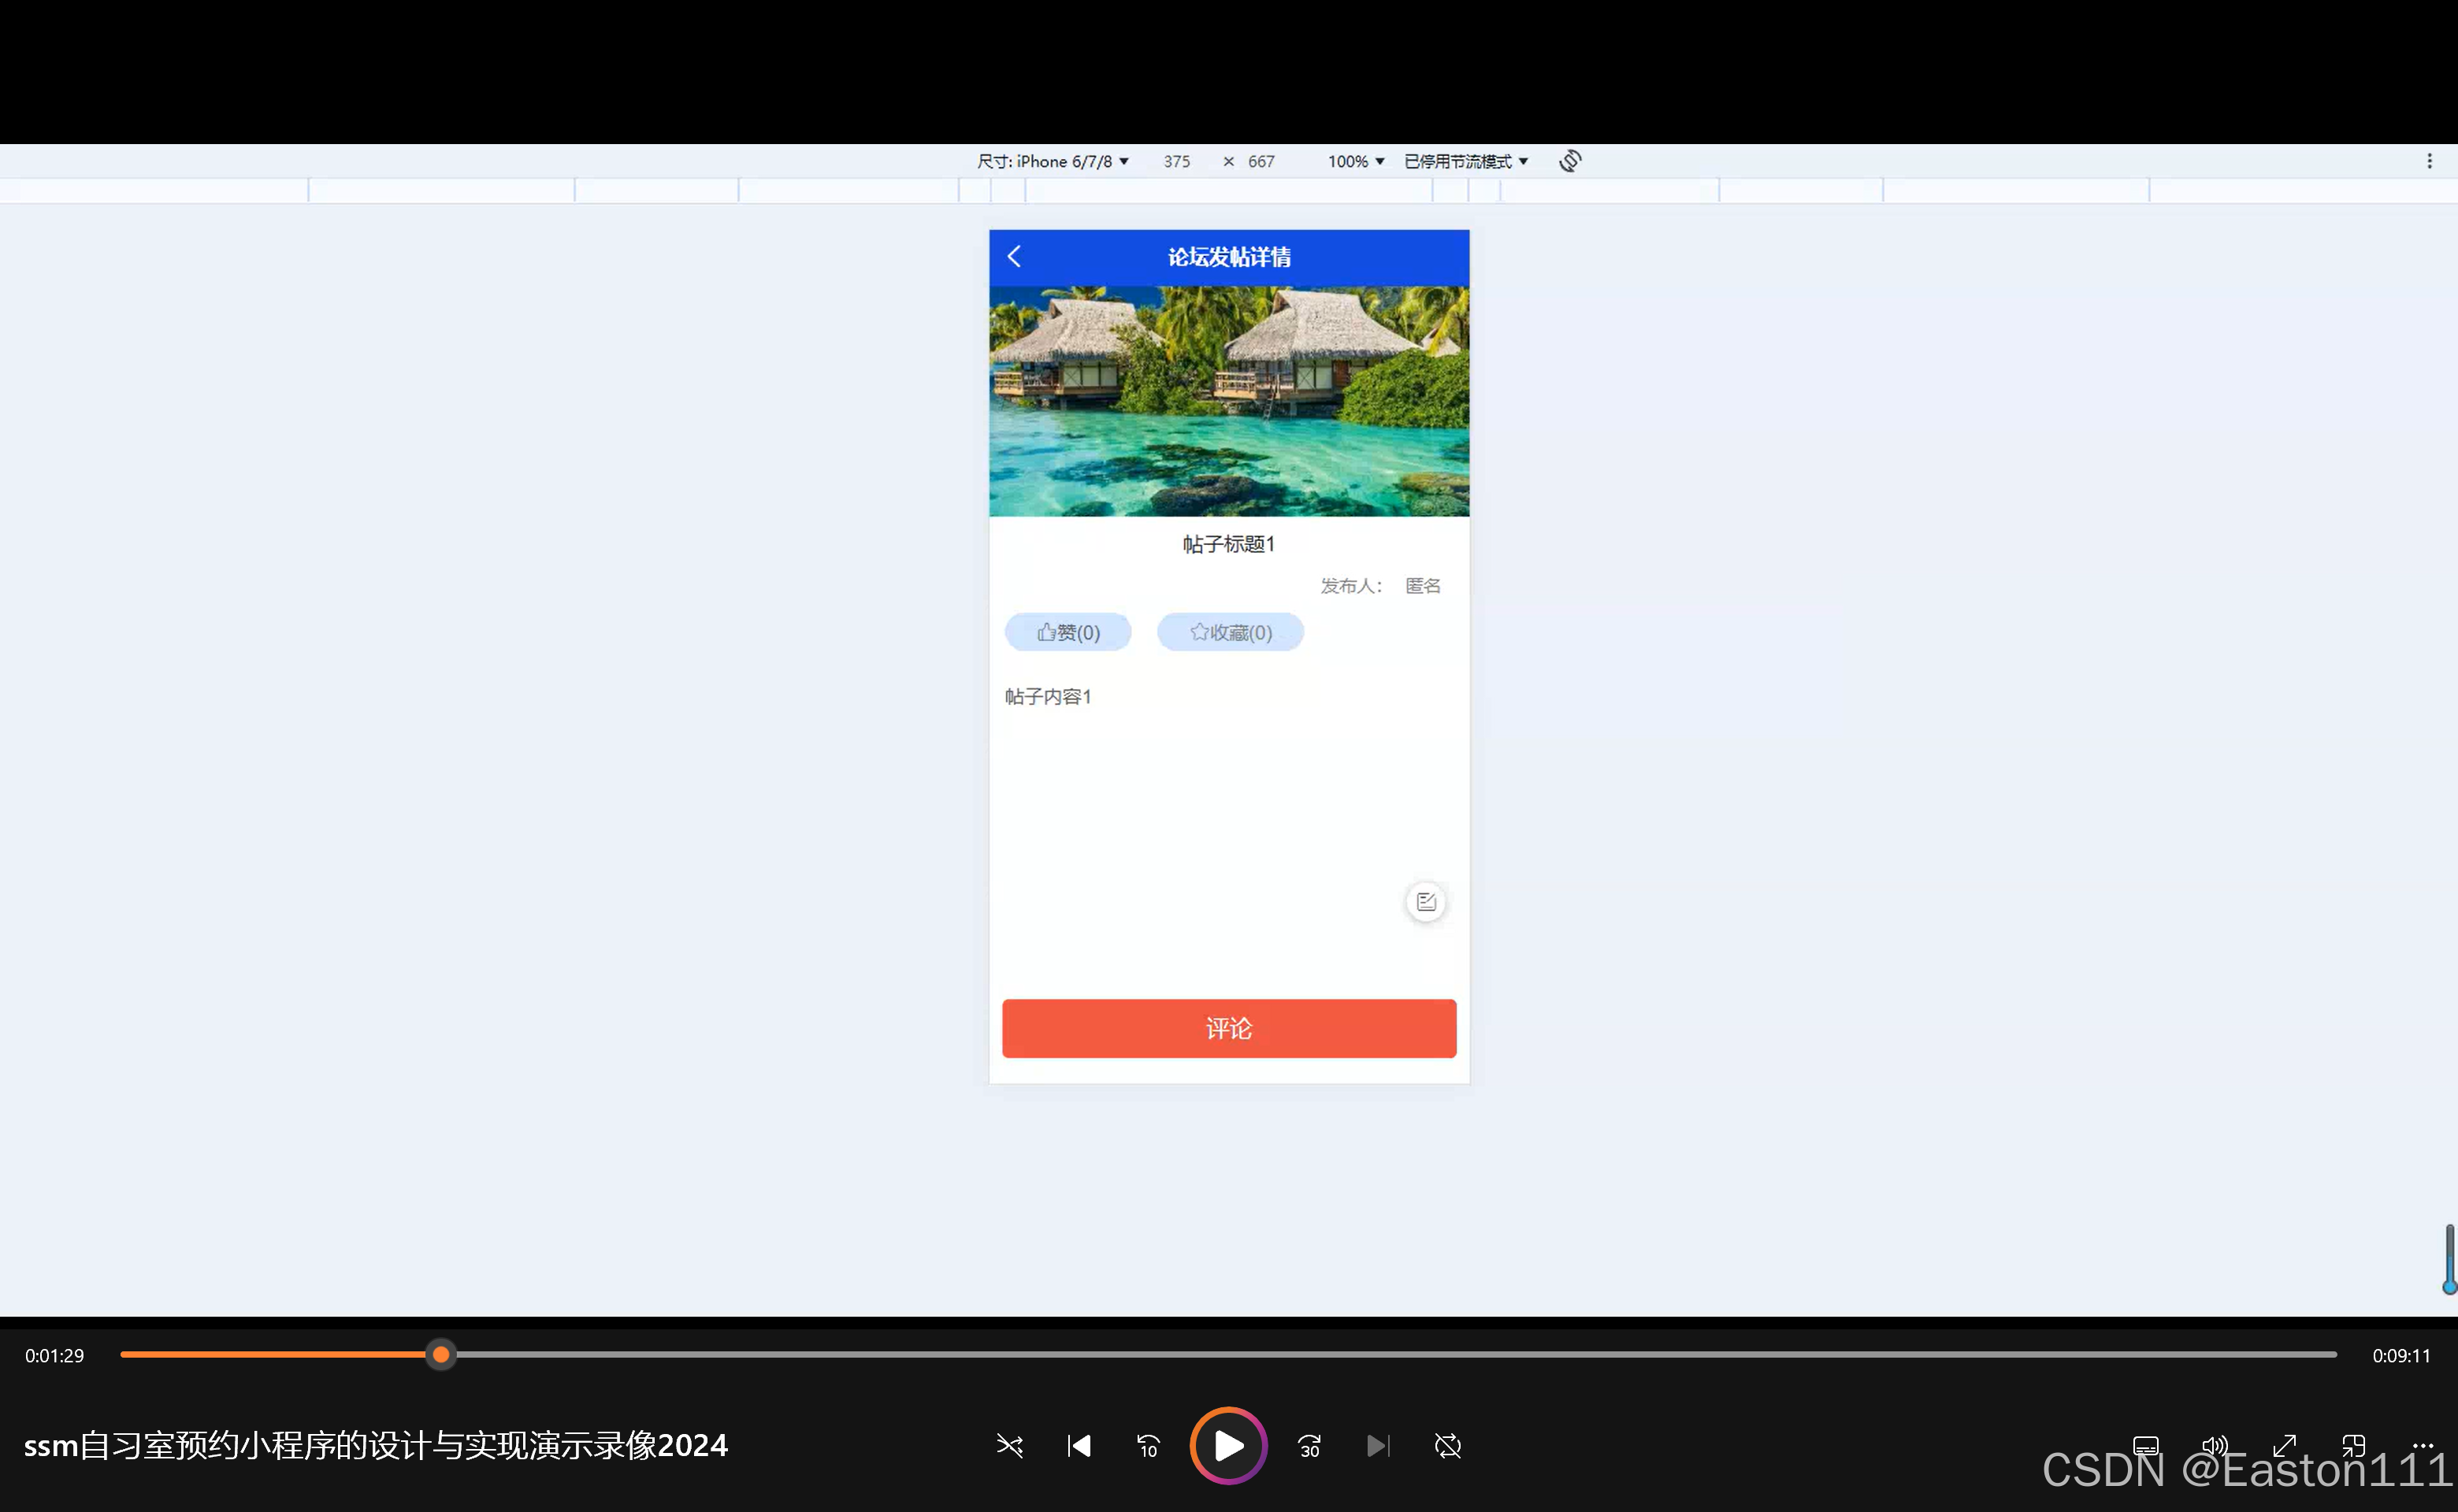Image resolution: width=2458 pixels, height=1512 pixels.
Task: Toggle subtitles display
Action: [x=2146, y=1446]
